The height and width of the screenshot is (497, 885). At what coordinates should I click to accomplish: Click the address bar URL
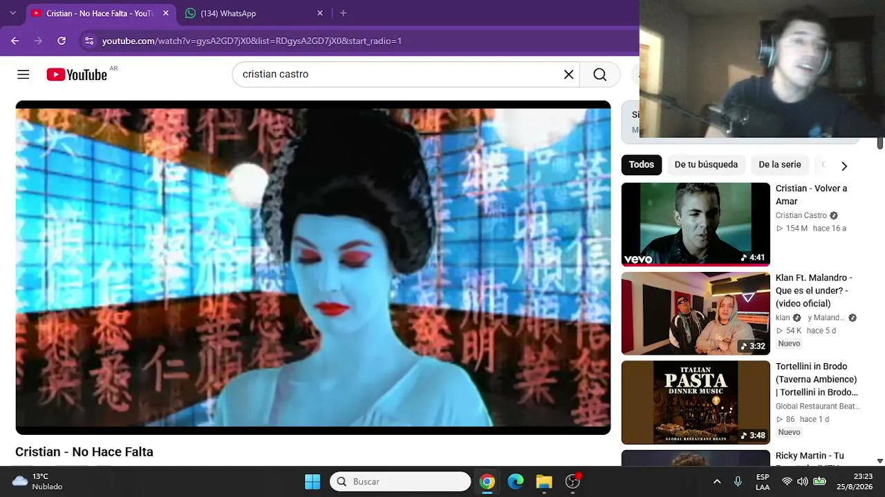coord(252,41)
